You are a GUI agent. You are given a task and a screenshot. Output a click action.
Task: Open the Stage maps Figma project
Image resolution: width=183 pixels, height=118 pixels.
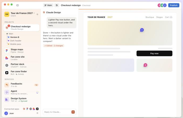tap(21, 51)
